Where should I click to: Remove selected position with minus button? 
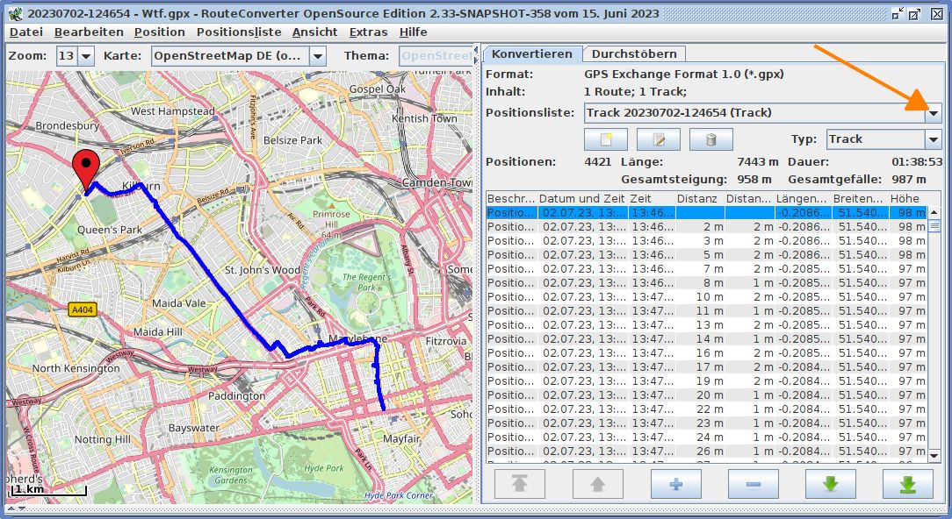(x=753, y=484)
